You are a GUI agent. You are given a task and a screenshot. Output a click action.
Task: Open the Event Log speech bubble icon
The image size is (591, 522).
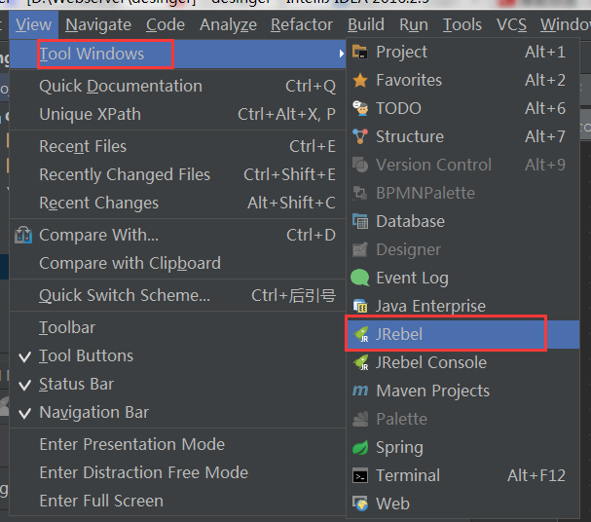[x=360, y=278]
